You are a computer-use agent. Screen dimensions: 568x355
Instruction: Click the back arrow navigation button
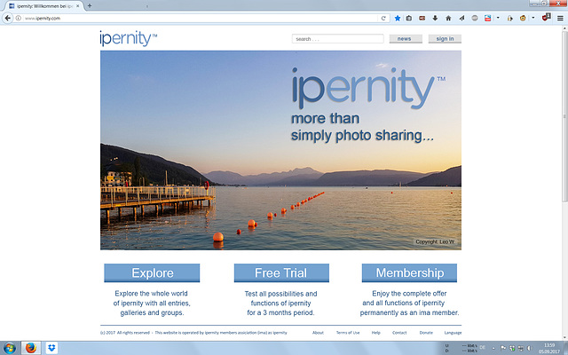click(x=8, y=18)
